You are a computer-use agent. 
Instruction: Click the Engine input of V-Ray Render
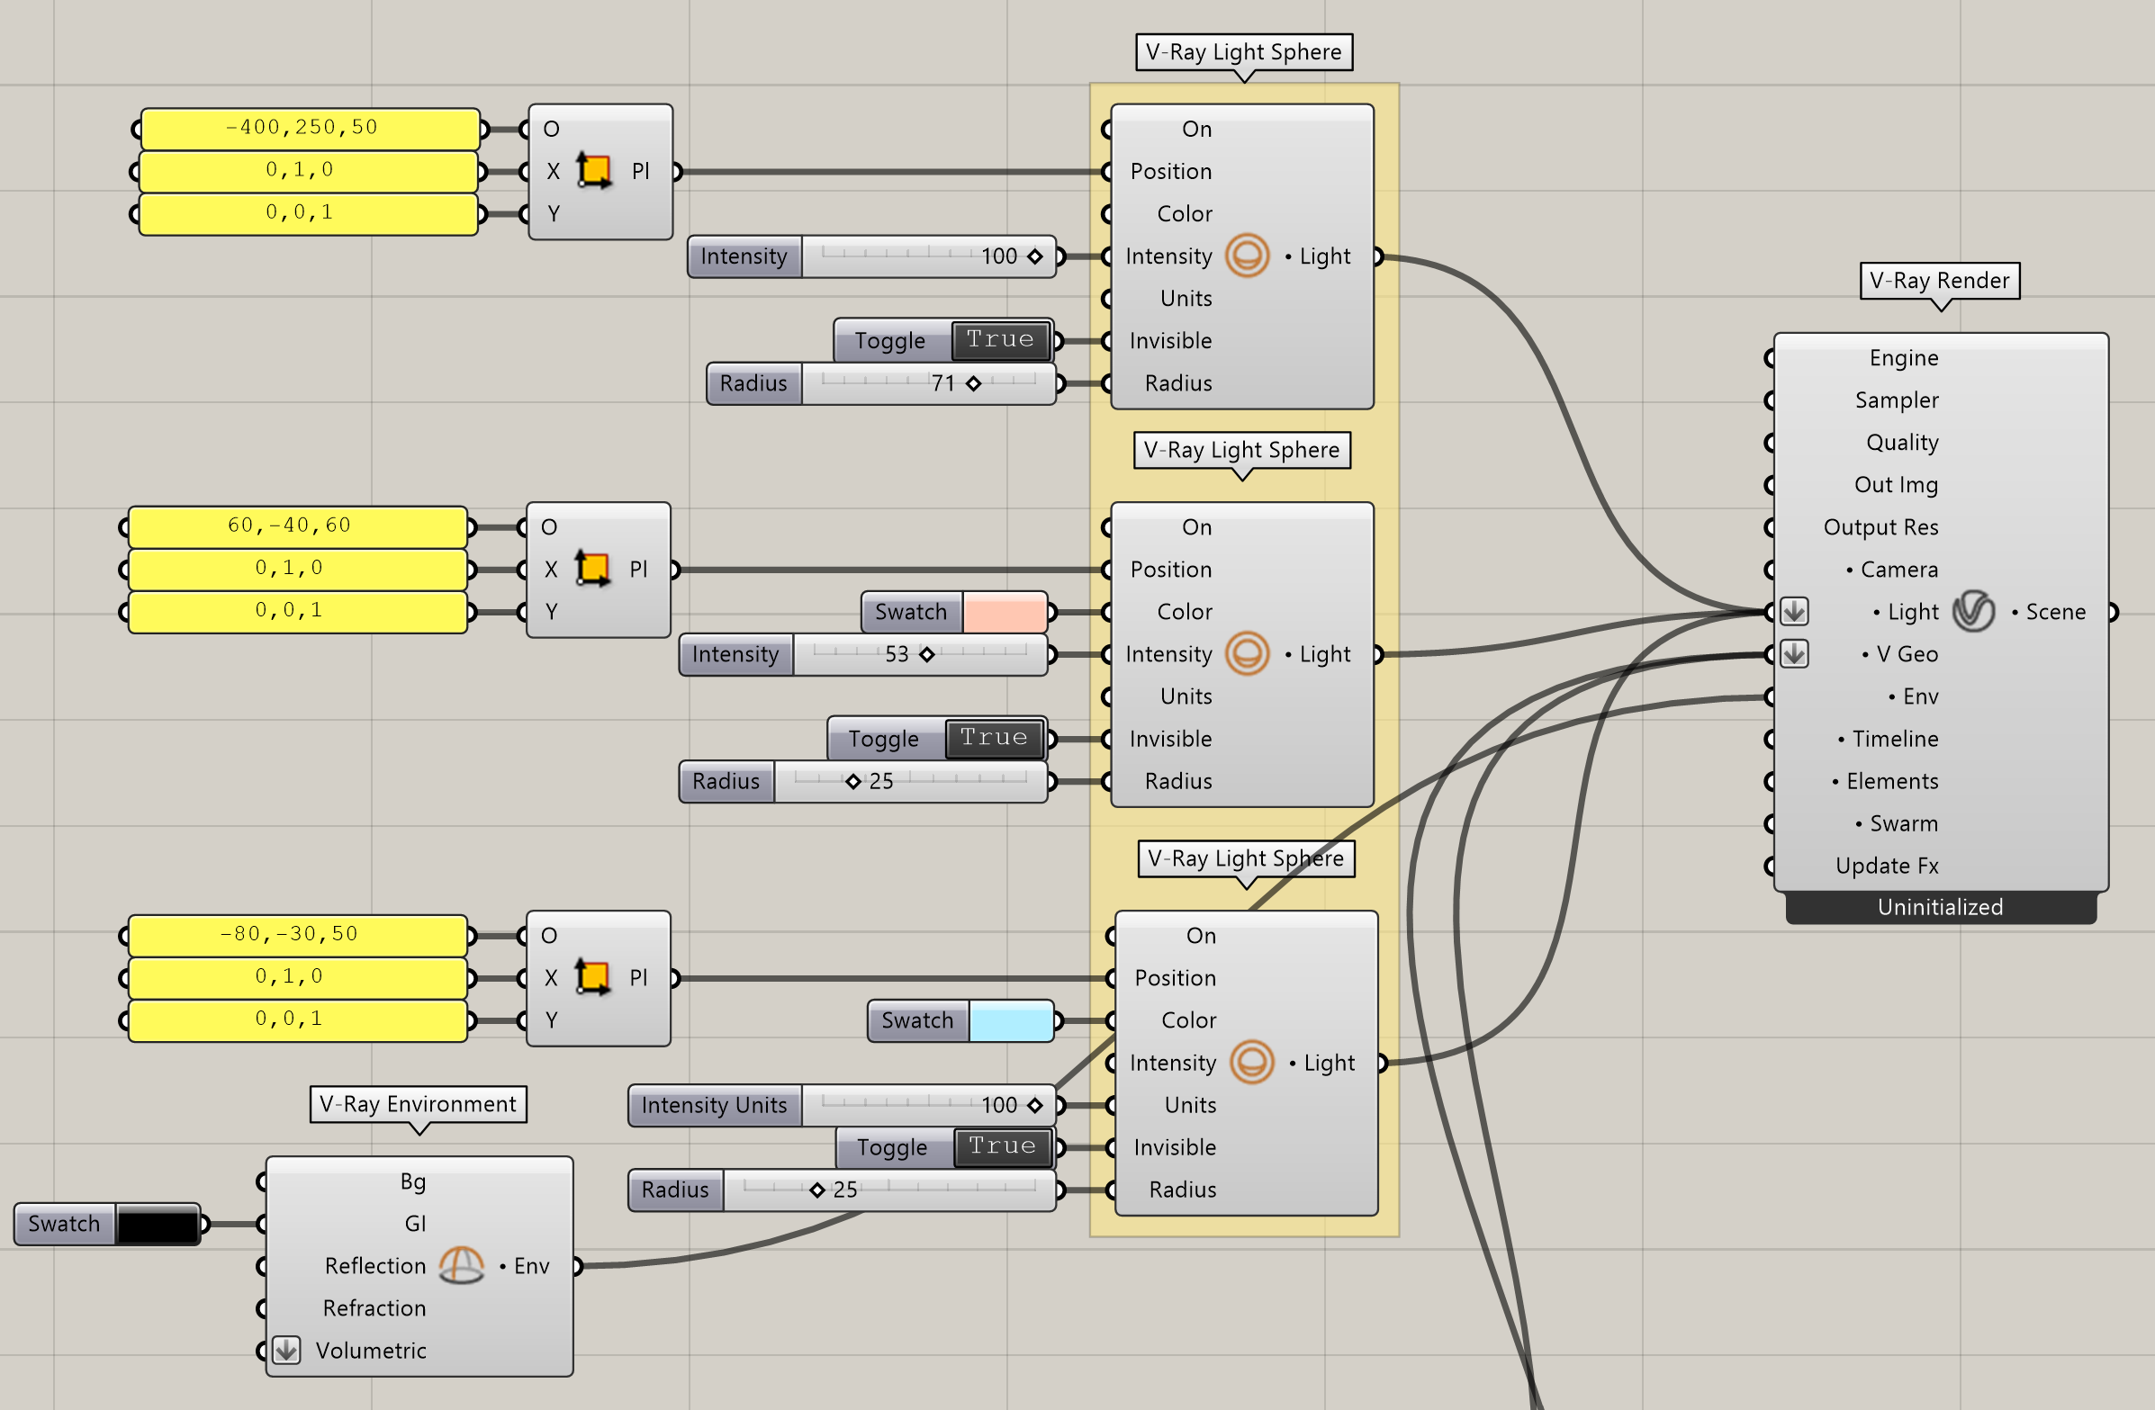(1903, 357)
